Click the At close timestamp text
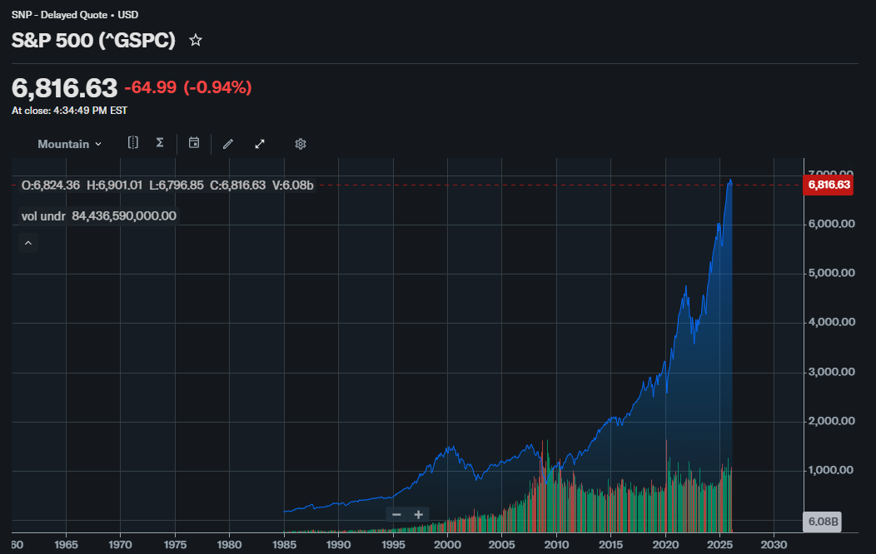This screenshot has height=554, width=876. (69, 111)
